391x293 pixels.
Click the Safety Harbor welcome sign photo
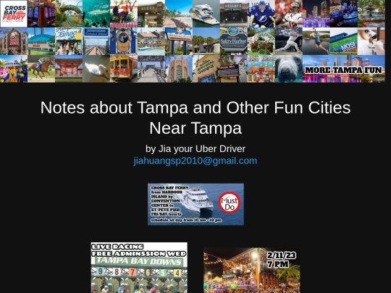234,41
